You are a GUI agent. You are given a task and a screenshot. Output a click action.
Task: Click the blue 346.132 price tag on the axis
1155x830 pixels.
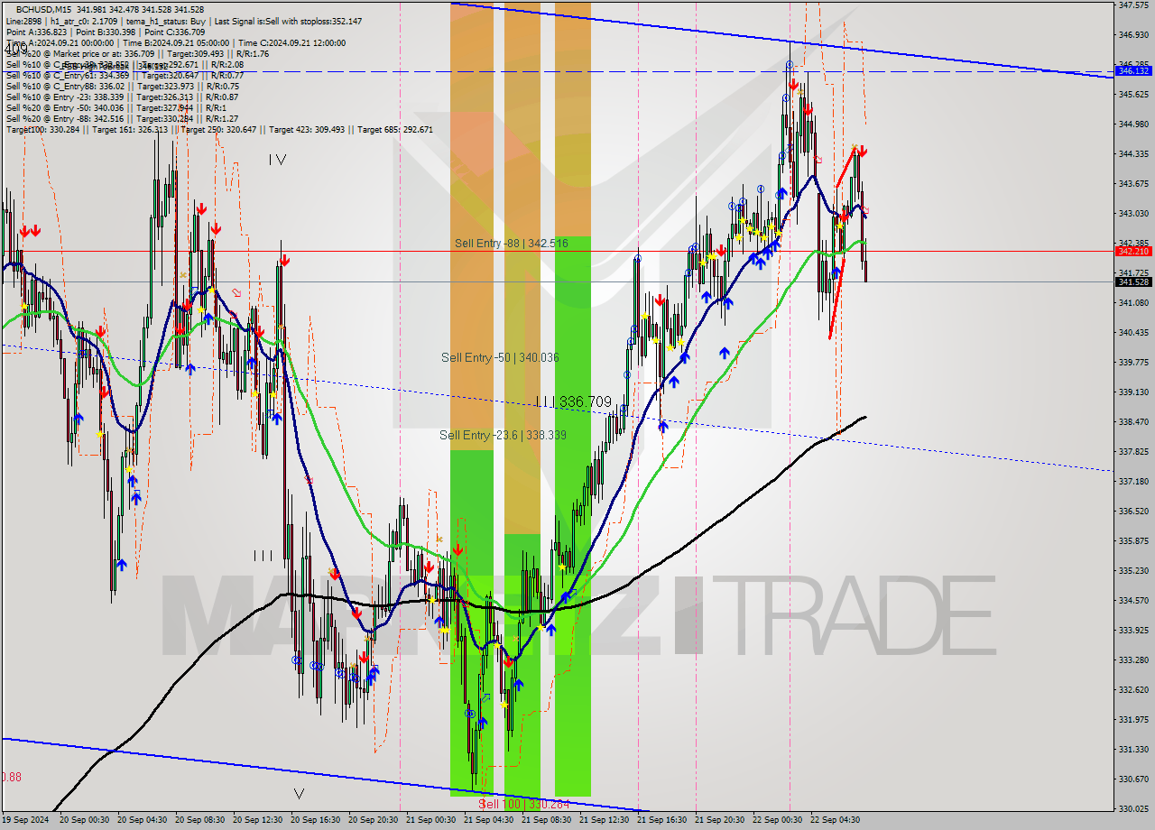pos(1133,70)
